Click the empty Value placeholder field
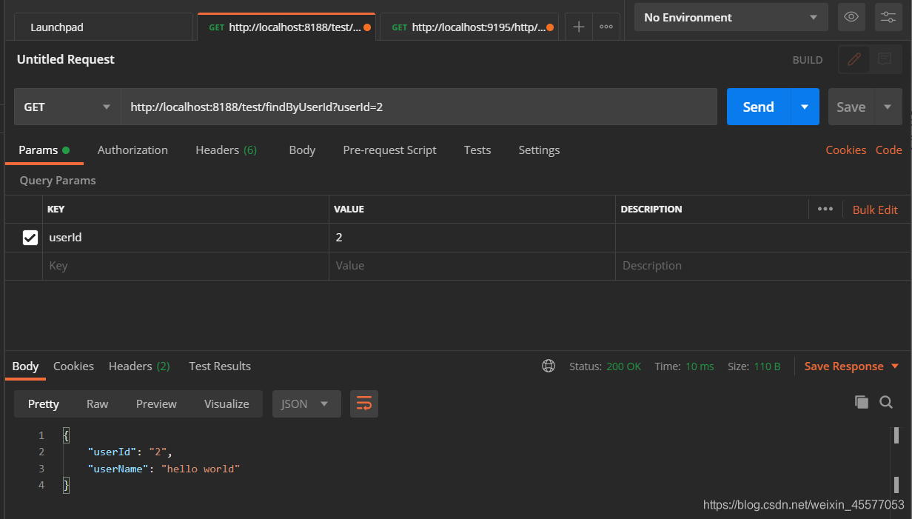Viewport: 912px width, 519px height. (472, 266)
